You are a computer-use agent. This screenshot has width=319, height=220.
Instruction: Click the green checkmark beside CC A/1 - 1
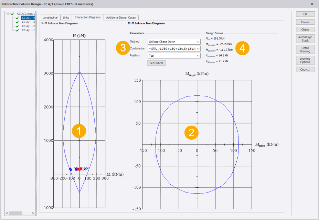coord(18,30)
